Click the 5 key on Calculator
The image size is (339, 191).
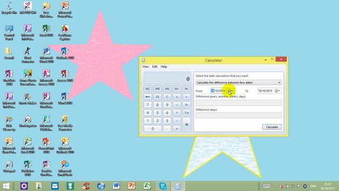point(157,113)
